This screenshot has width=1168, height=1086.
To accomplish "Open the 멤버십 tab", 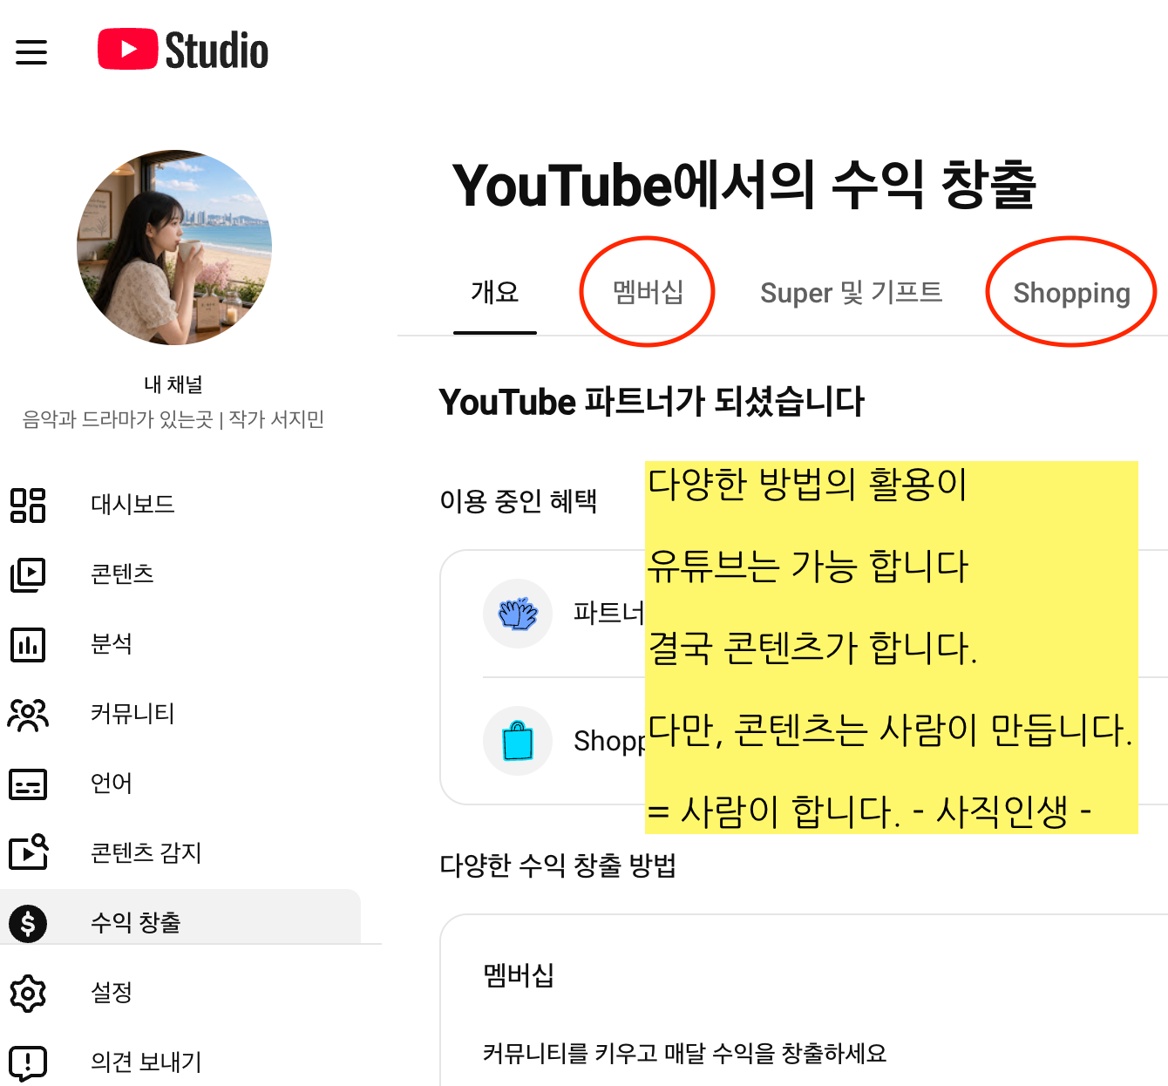I will click(x=648, y=292).
